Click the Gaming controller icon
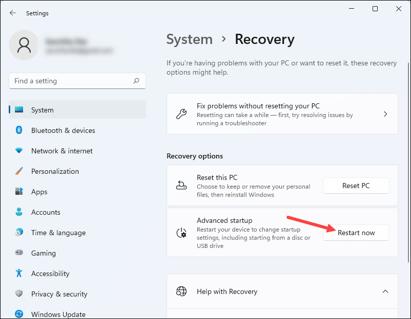Screen dimensions: 411x319 click(x=19, y=253)
